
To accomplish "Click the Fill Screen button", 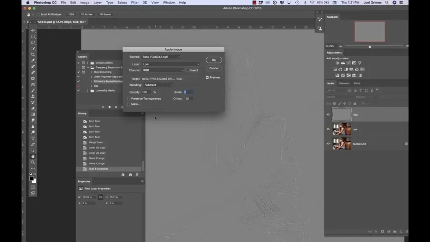I will 105,15.
